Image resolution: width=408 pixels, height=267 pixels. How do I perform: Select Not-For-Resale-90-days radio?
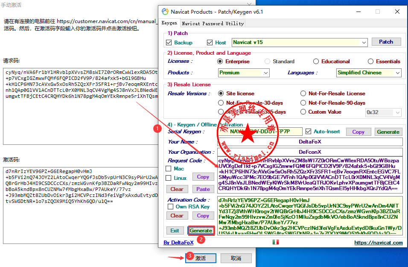303,103
